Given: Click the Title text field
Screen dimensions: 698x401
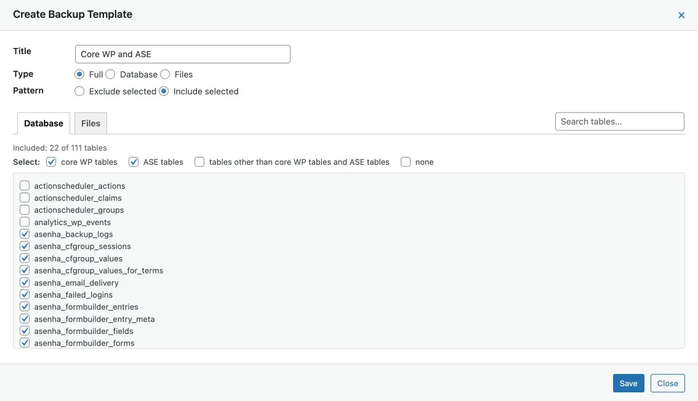Looking at the screenshot, I should point(182,54).
